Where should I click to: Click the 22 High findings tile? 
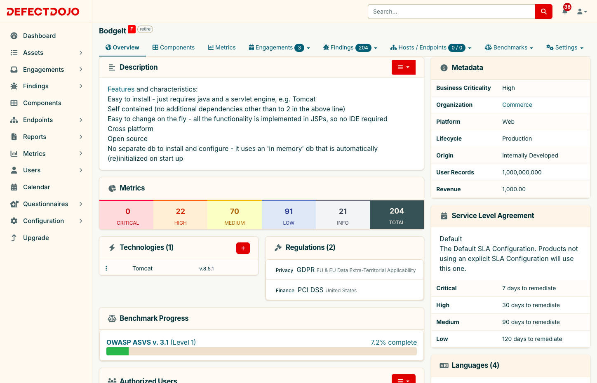coord(180,215)
